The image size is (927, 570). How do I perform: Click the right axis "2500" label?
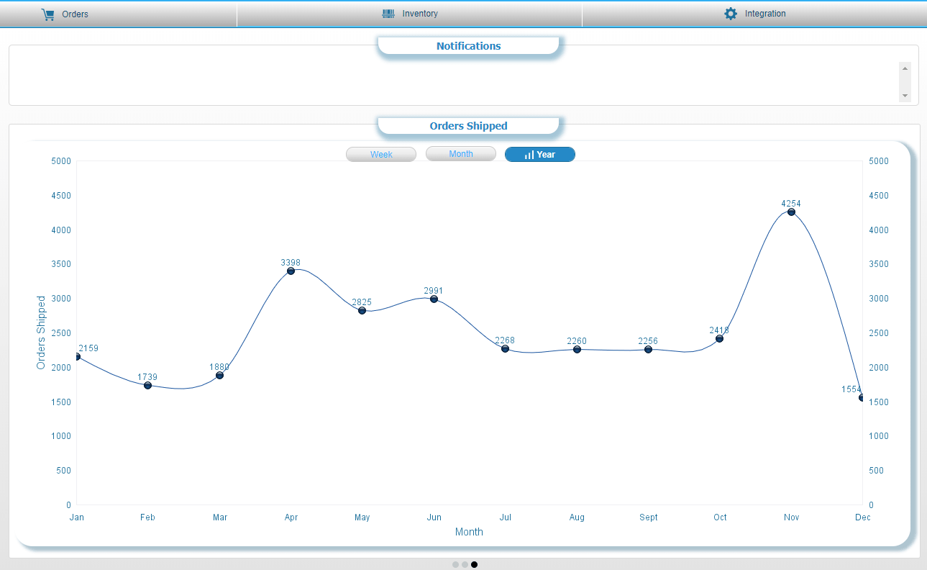pyautogui.click(x=879, y=333)
